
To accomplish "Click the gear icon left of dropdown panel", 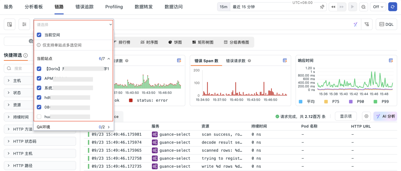I will point(31,41).
